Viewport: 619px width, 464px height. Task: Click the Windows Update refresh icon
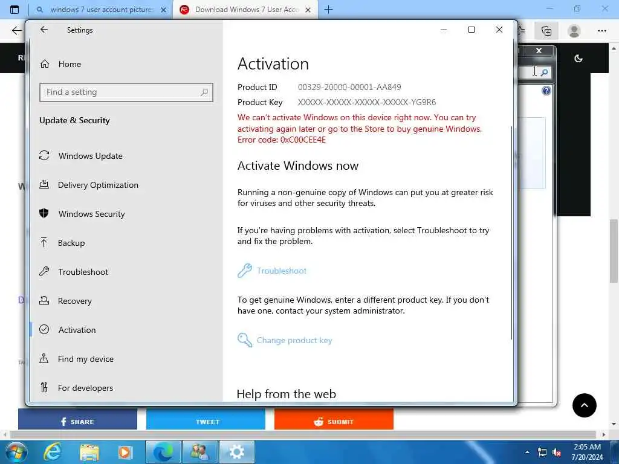click(x=44, y=155)
